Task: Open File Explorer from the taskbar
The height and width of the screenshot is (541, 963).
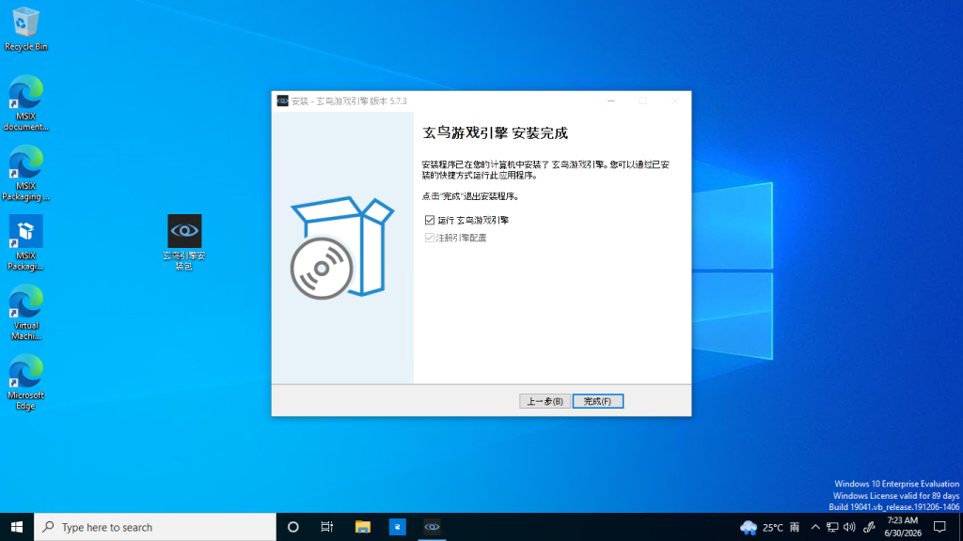Action: [362, 527]
